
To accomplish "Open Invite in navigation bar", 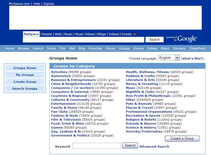I will [51, 48].
